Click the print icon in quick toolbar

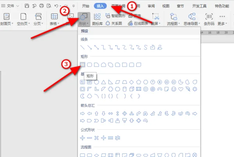point(41,6)
